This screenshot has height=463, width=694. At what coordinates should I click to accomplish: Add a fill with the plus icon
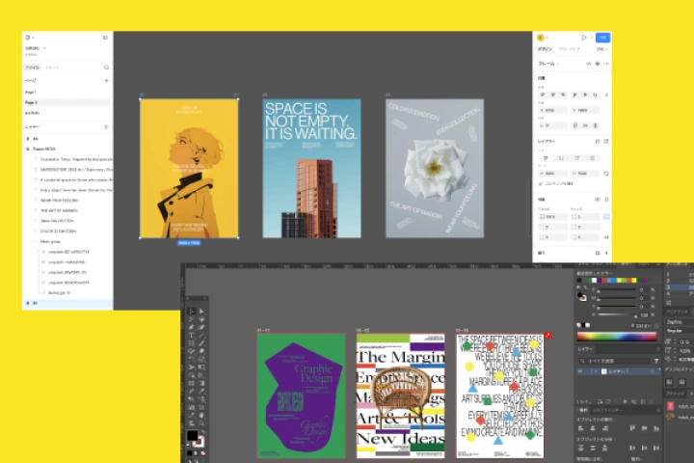point(606,253)
